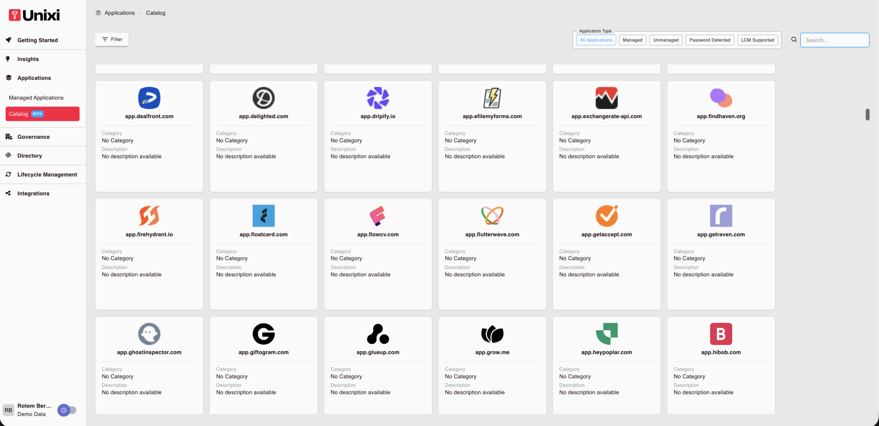The width and height of the screenshot is (879, 426).
Task: Click the Unixi logo
Action: click(x=34, y=15)
